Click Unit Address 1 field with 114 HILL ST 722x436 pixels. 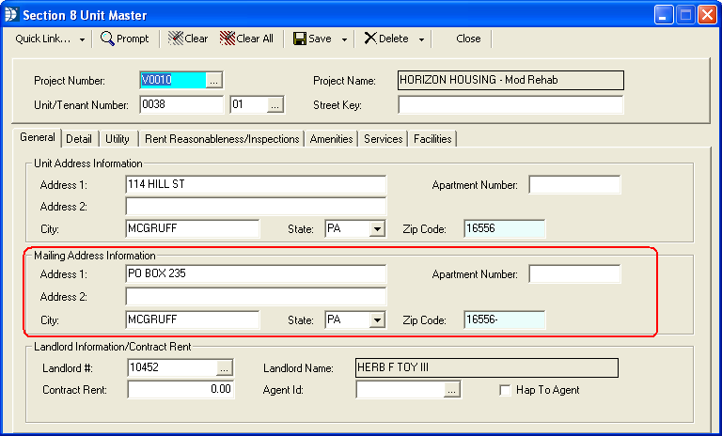(x=256, y=184)
